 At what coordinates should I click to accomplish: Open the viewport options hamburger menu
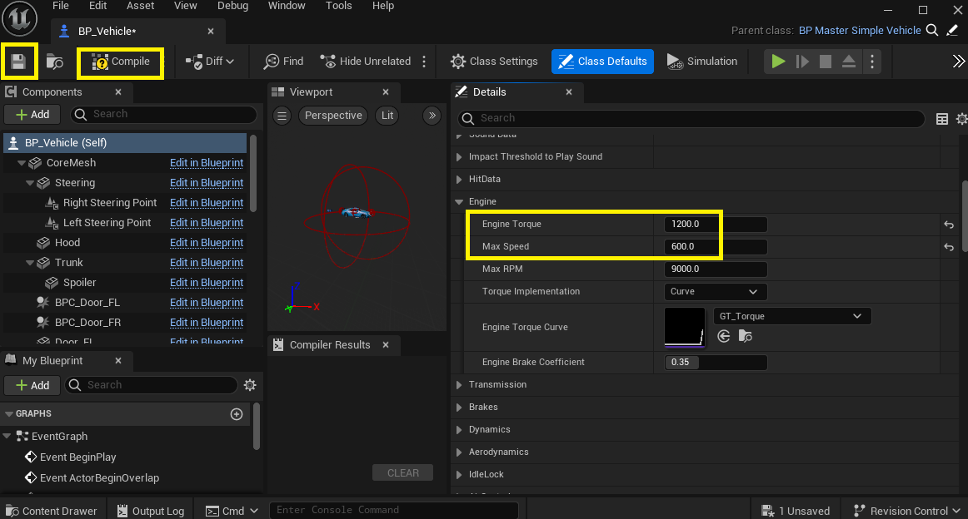282,116
